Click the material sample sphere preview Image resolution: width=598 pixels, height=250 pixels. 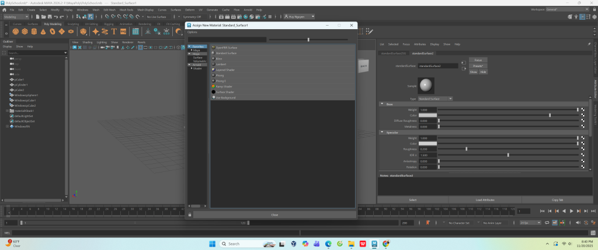pos(426,86)
